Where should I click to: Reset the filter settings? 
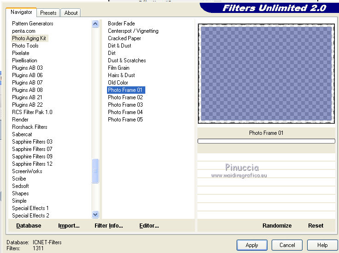click(315, 225)
